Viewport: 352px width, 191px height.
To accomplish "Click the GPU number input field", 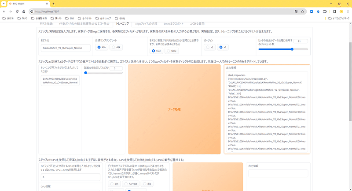I will pos(70,177).
